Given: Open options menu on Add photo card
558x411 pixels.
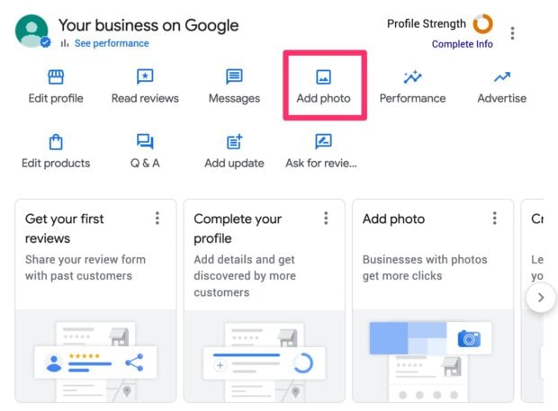Looking at the screenshot, I should 494,219.
